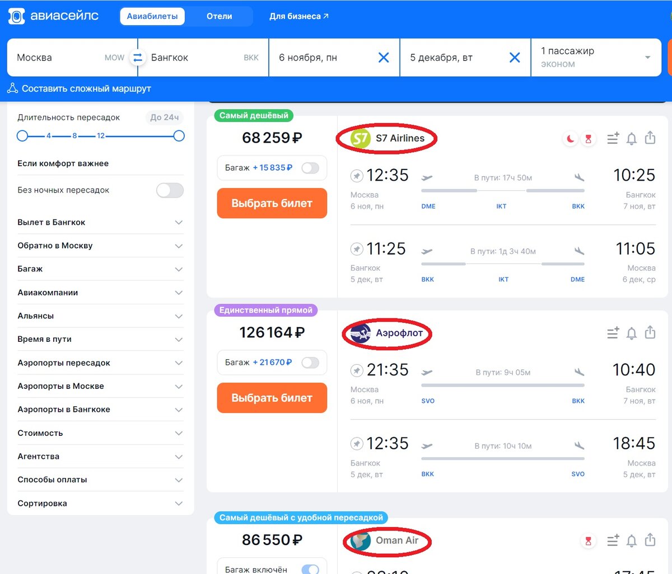The width and height of the screenshot is (672, 574).
Task: Click the complex route icon
Action: point(12,88)
